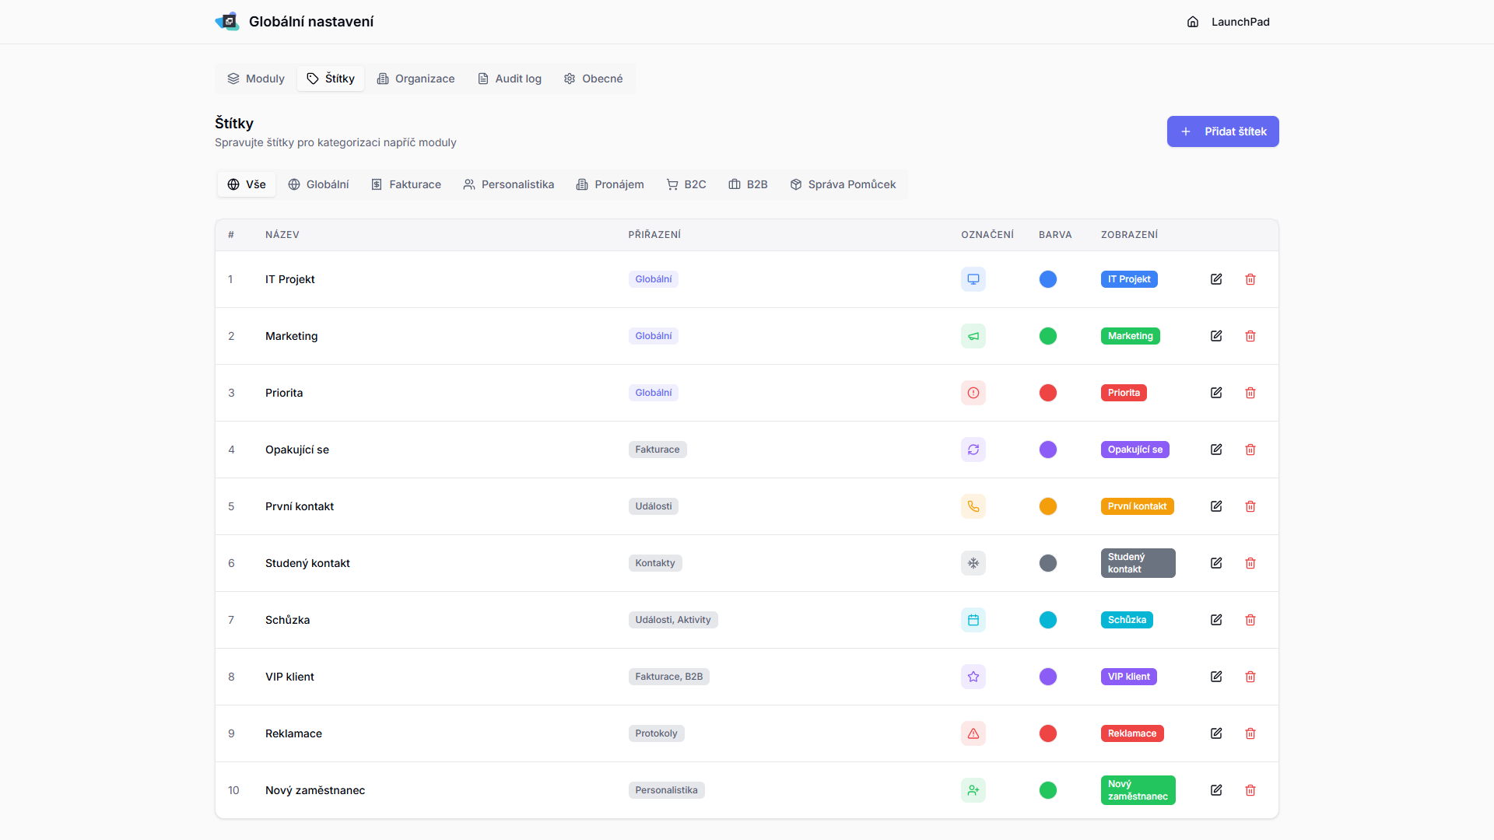
Task: Filter tags by Fakturace
Action: coord(406,184)
